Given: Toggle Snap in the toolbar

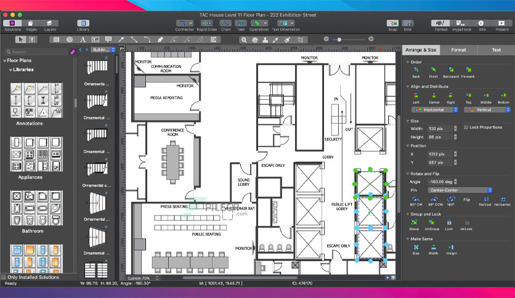Looking at the screenshot, I should [392, 23].
